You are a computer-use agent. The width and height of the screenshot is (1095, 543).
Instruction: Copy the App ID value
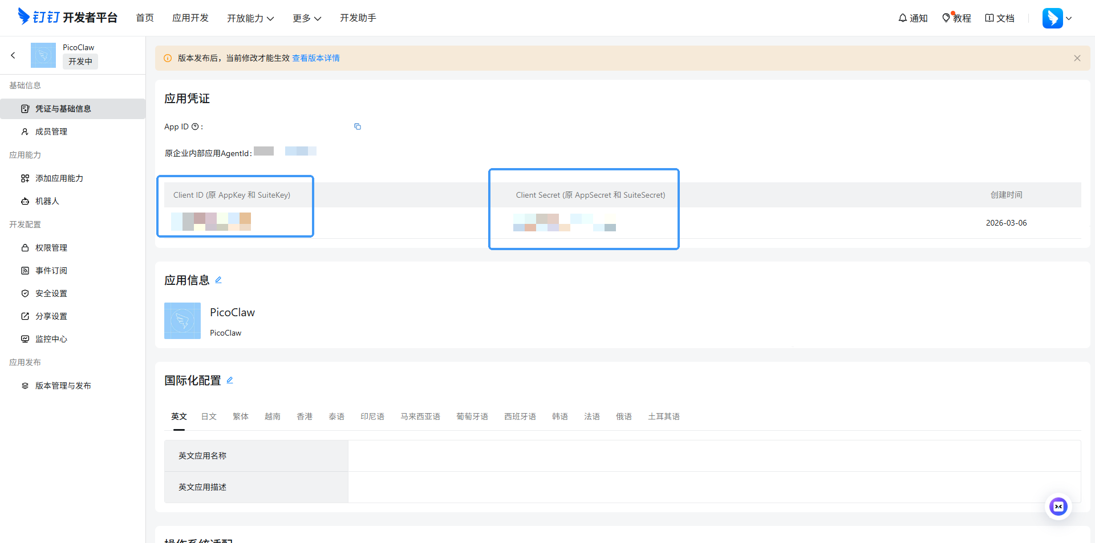coord(358,126)
